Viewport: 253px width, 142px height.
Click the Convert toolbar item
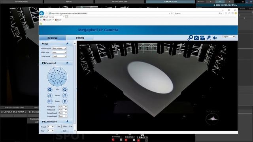point(47,20)
